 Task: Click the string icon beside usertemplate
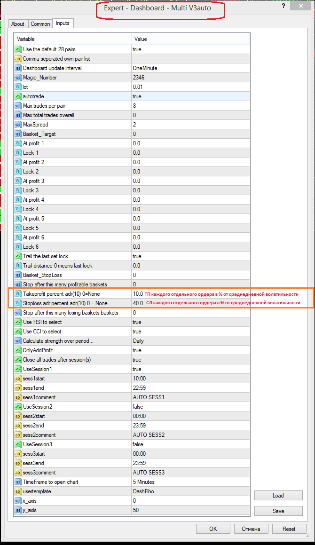tap(18, 491)
